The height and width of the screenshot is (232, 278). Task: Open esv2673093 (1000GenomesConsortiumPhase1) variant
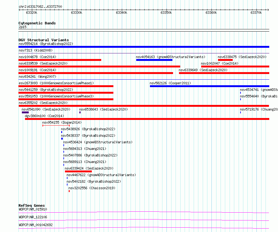click(56, 83)
